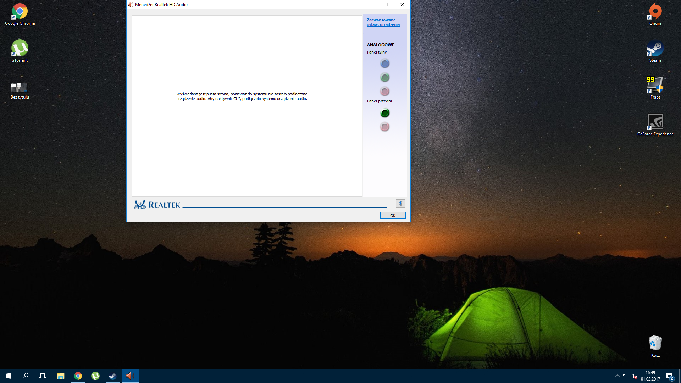The width and height of the screenshot is (681, 383).
Task: Select the Google Chrome desktop shortcut
Action: [20, 15]
